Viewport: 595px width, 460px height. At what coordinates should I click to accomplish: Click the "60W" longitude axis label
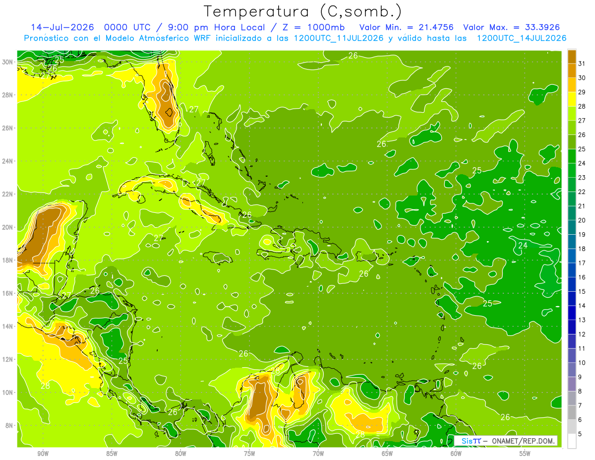point(456,454)
